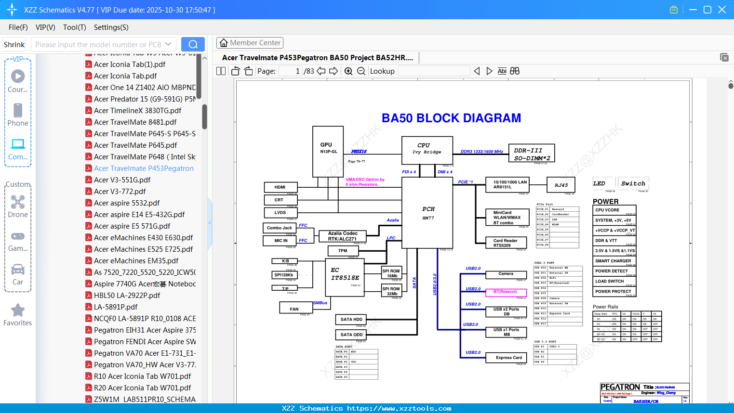Open the Courses category in VIP sidebar

[x=18, y=81]
